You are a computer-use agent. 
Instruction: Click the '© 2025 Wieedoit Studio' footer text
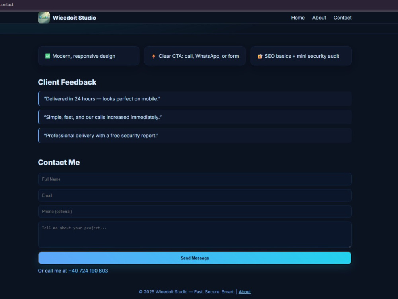pos(187,292)
